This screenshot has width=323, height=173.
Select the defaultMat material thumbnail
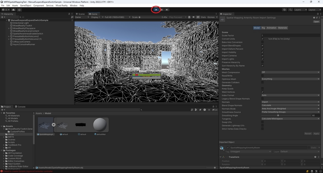[x=100, y=125]
